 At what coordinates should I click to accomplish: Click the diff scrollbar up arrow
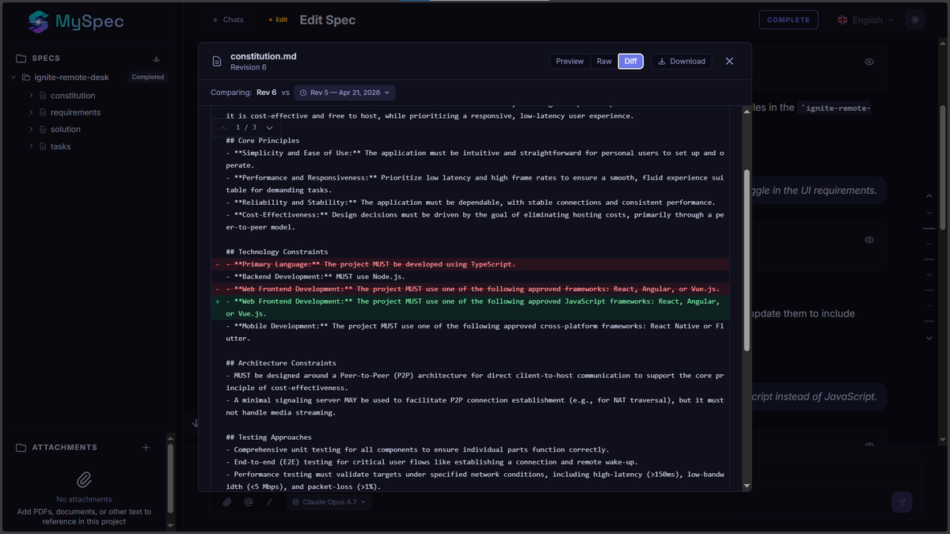pyautogui.click(x=747, y=112)
